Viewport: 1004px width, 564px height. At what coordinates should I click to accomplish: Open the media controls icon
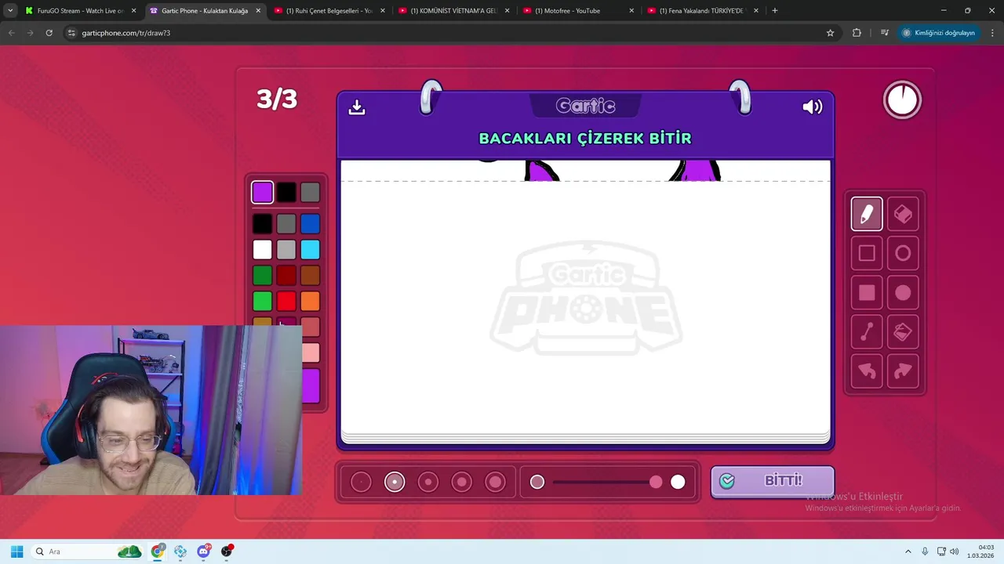[885, 33]
